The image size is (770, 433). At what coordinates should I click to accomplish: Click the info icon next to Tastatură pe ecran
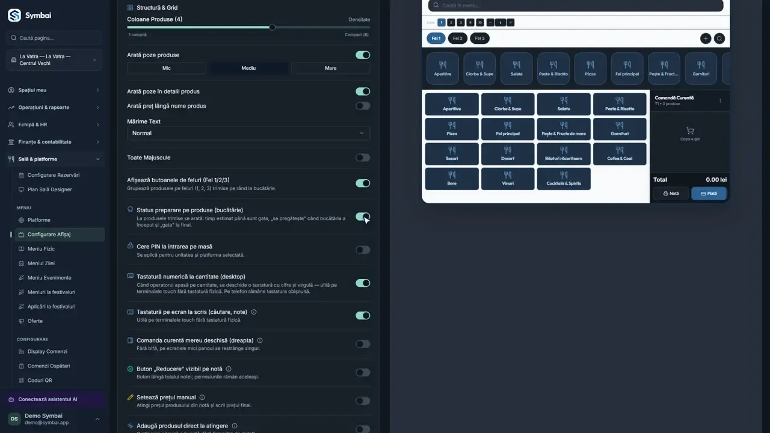pos(254,312)
